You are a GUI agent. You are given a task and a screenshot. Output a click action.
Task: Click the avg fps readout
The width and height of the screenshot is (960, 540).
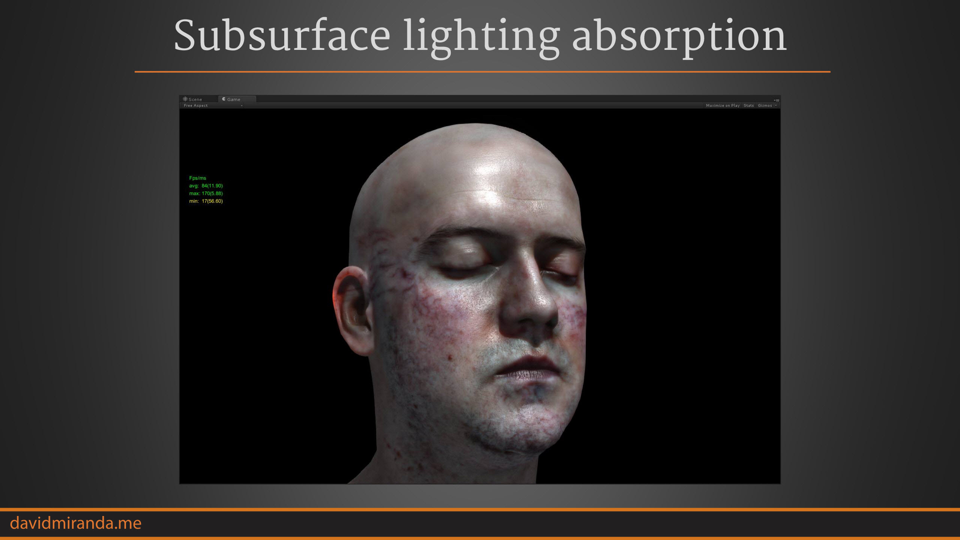[206, 186]
